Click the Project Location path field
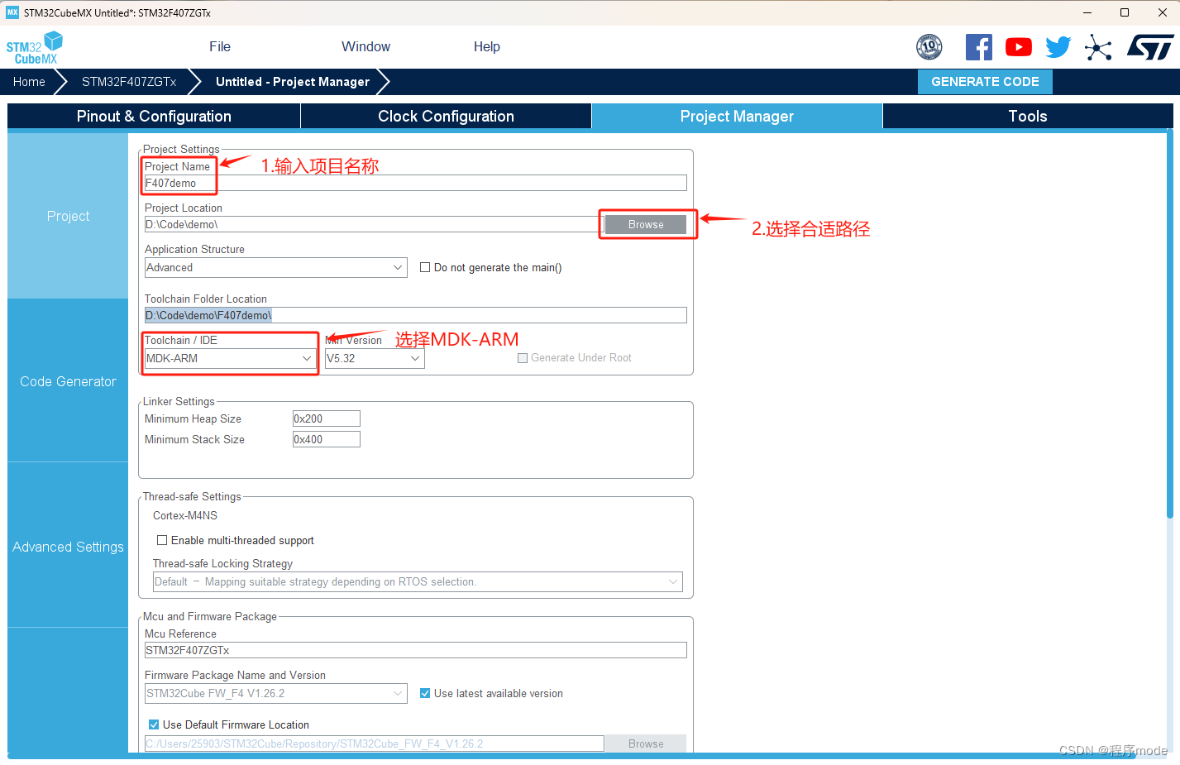1180x765 pixels. point(374,224)
